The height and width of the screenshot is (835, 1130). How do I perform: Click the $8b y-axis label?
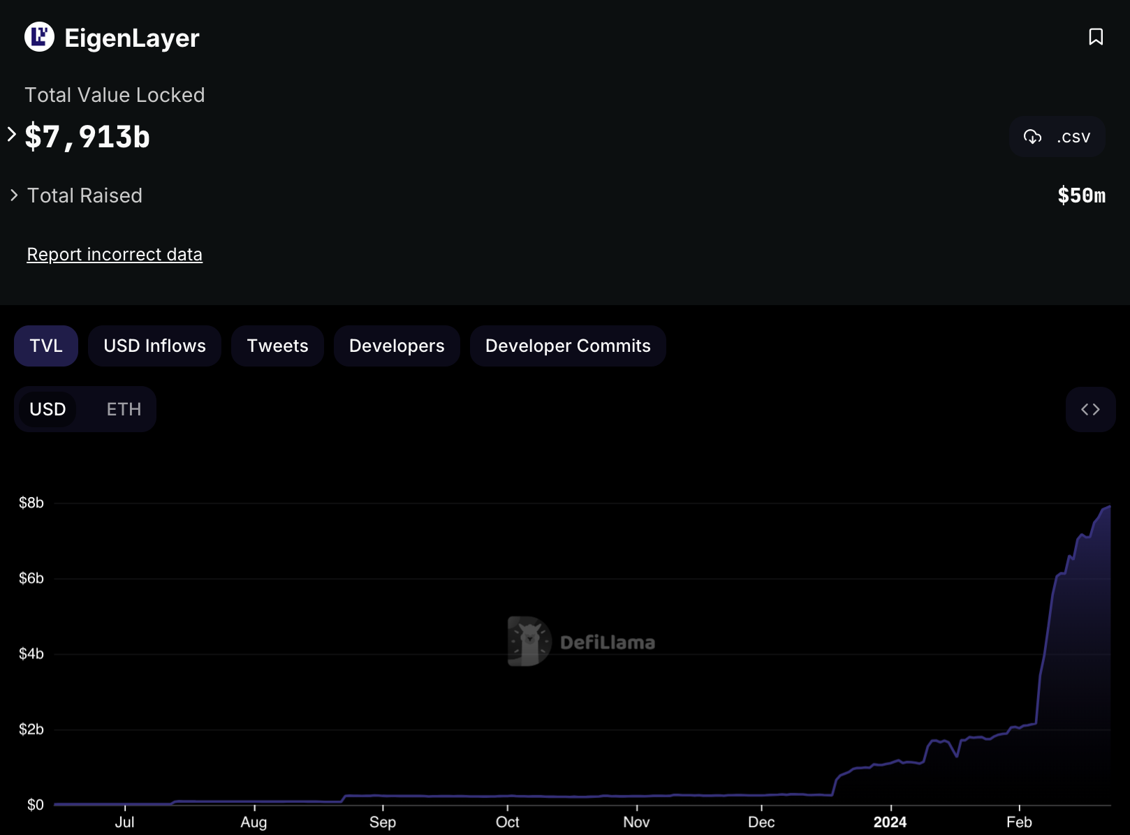pos(31,503)
